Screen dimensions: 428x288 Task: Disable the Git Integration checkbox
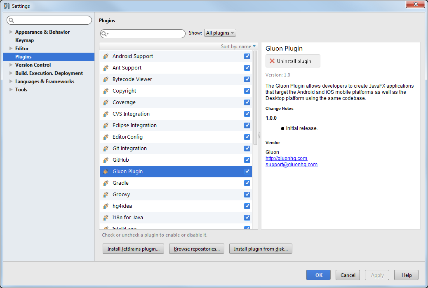247,148
